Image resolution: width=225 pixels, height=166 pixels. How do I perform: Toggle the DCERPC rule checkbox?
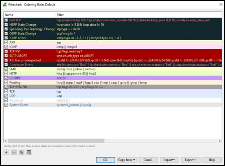coord(6,78)
